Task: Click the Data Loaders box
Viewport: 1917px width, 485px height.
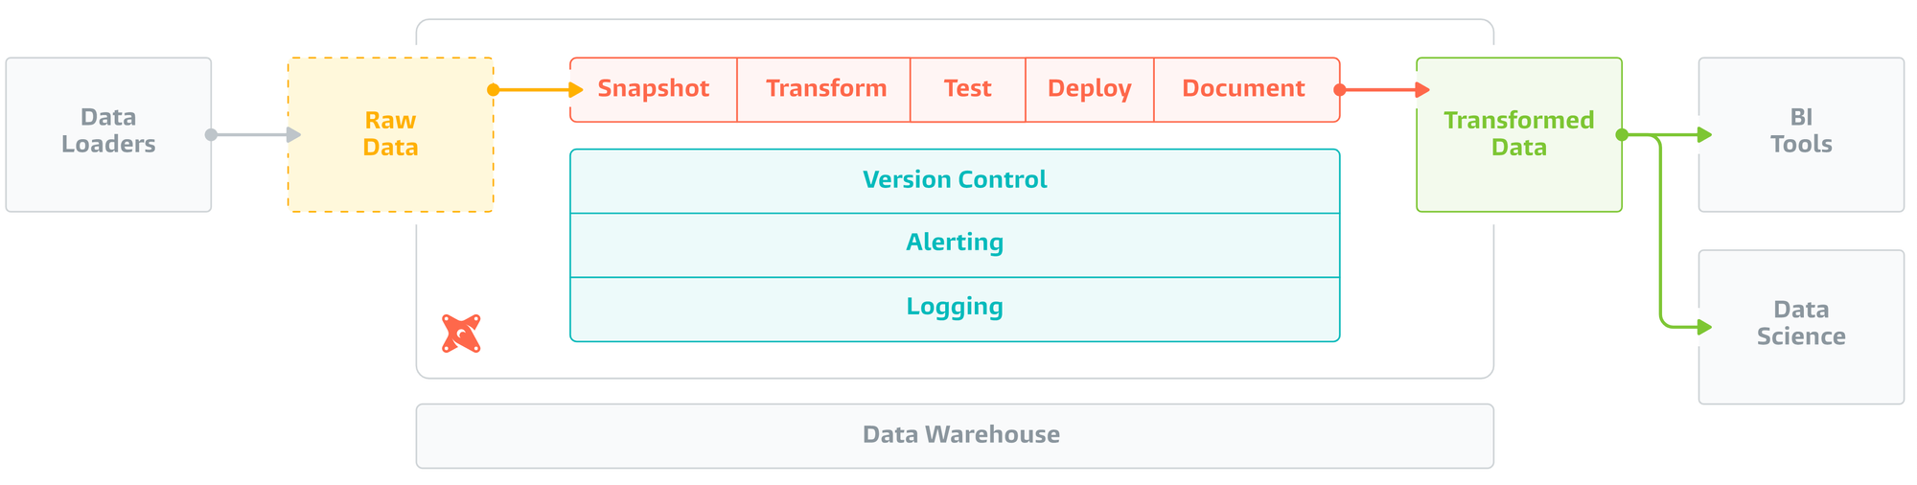Action: (x=108, y=135)
